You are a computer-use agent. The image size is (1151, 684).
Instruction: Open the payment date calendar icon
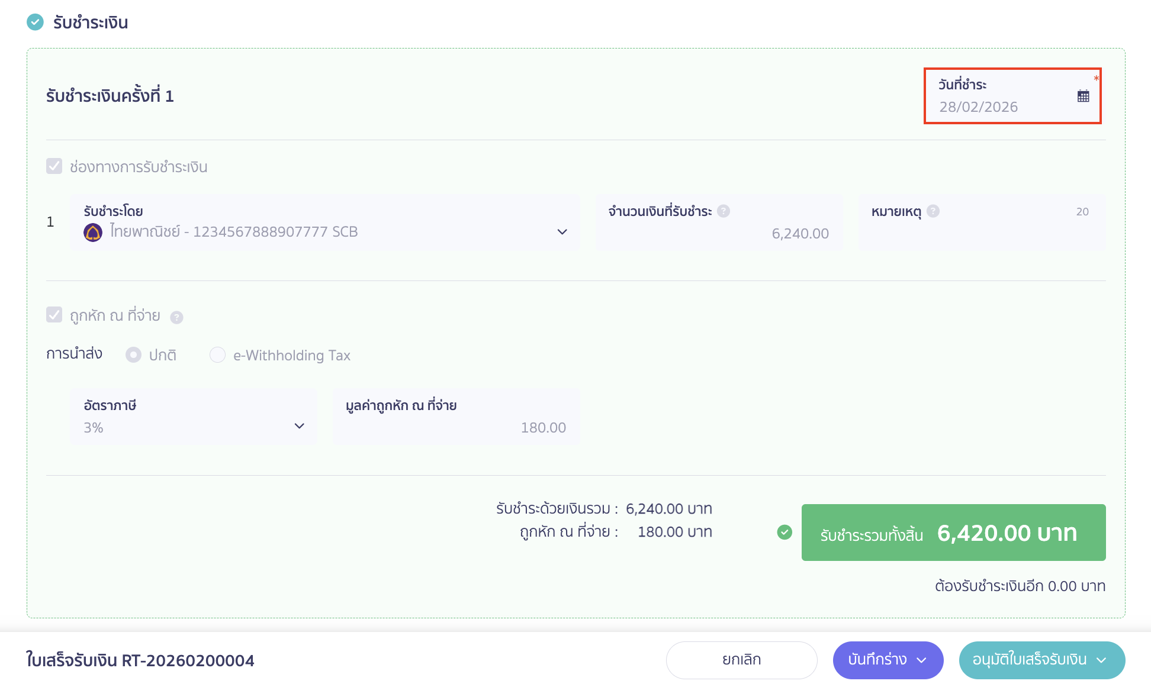click(x=1083, y=96)
